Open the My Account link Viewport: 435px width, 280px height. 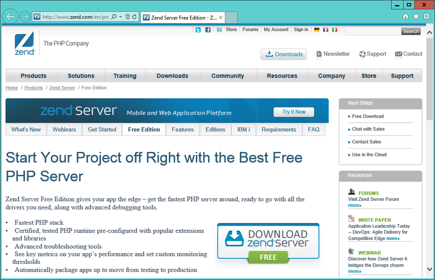276,30
